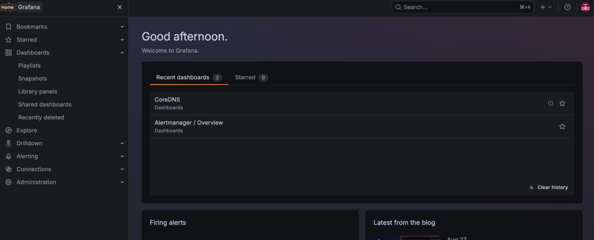Click the Bookmarks icon in sidebar
Screen dimensions: 594x240
pos(8,27)
